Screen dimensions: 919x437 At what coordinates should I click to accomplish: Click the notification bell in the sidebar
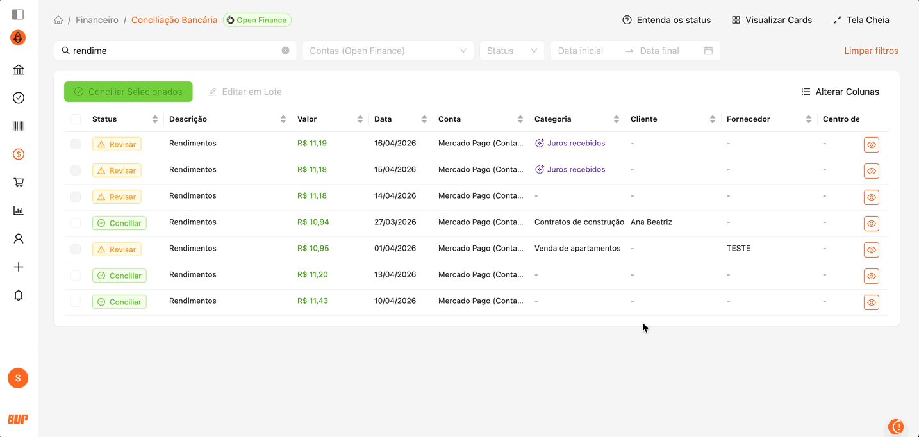click(x=19, y=295)
